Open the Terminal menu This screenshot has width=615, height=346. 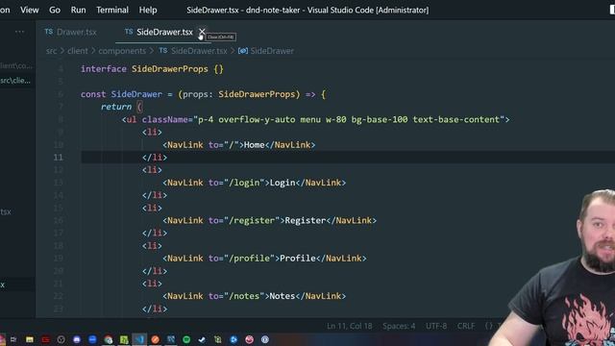coord(112,10)
